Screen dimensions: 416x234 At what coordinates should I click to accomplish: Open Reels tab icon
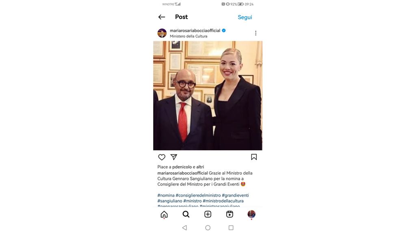tap(230, 214)
